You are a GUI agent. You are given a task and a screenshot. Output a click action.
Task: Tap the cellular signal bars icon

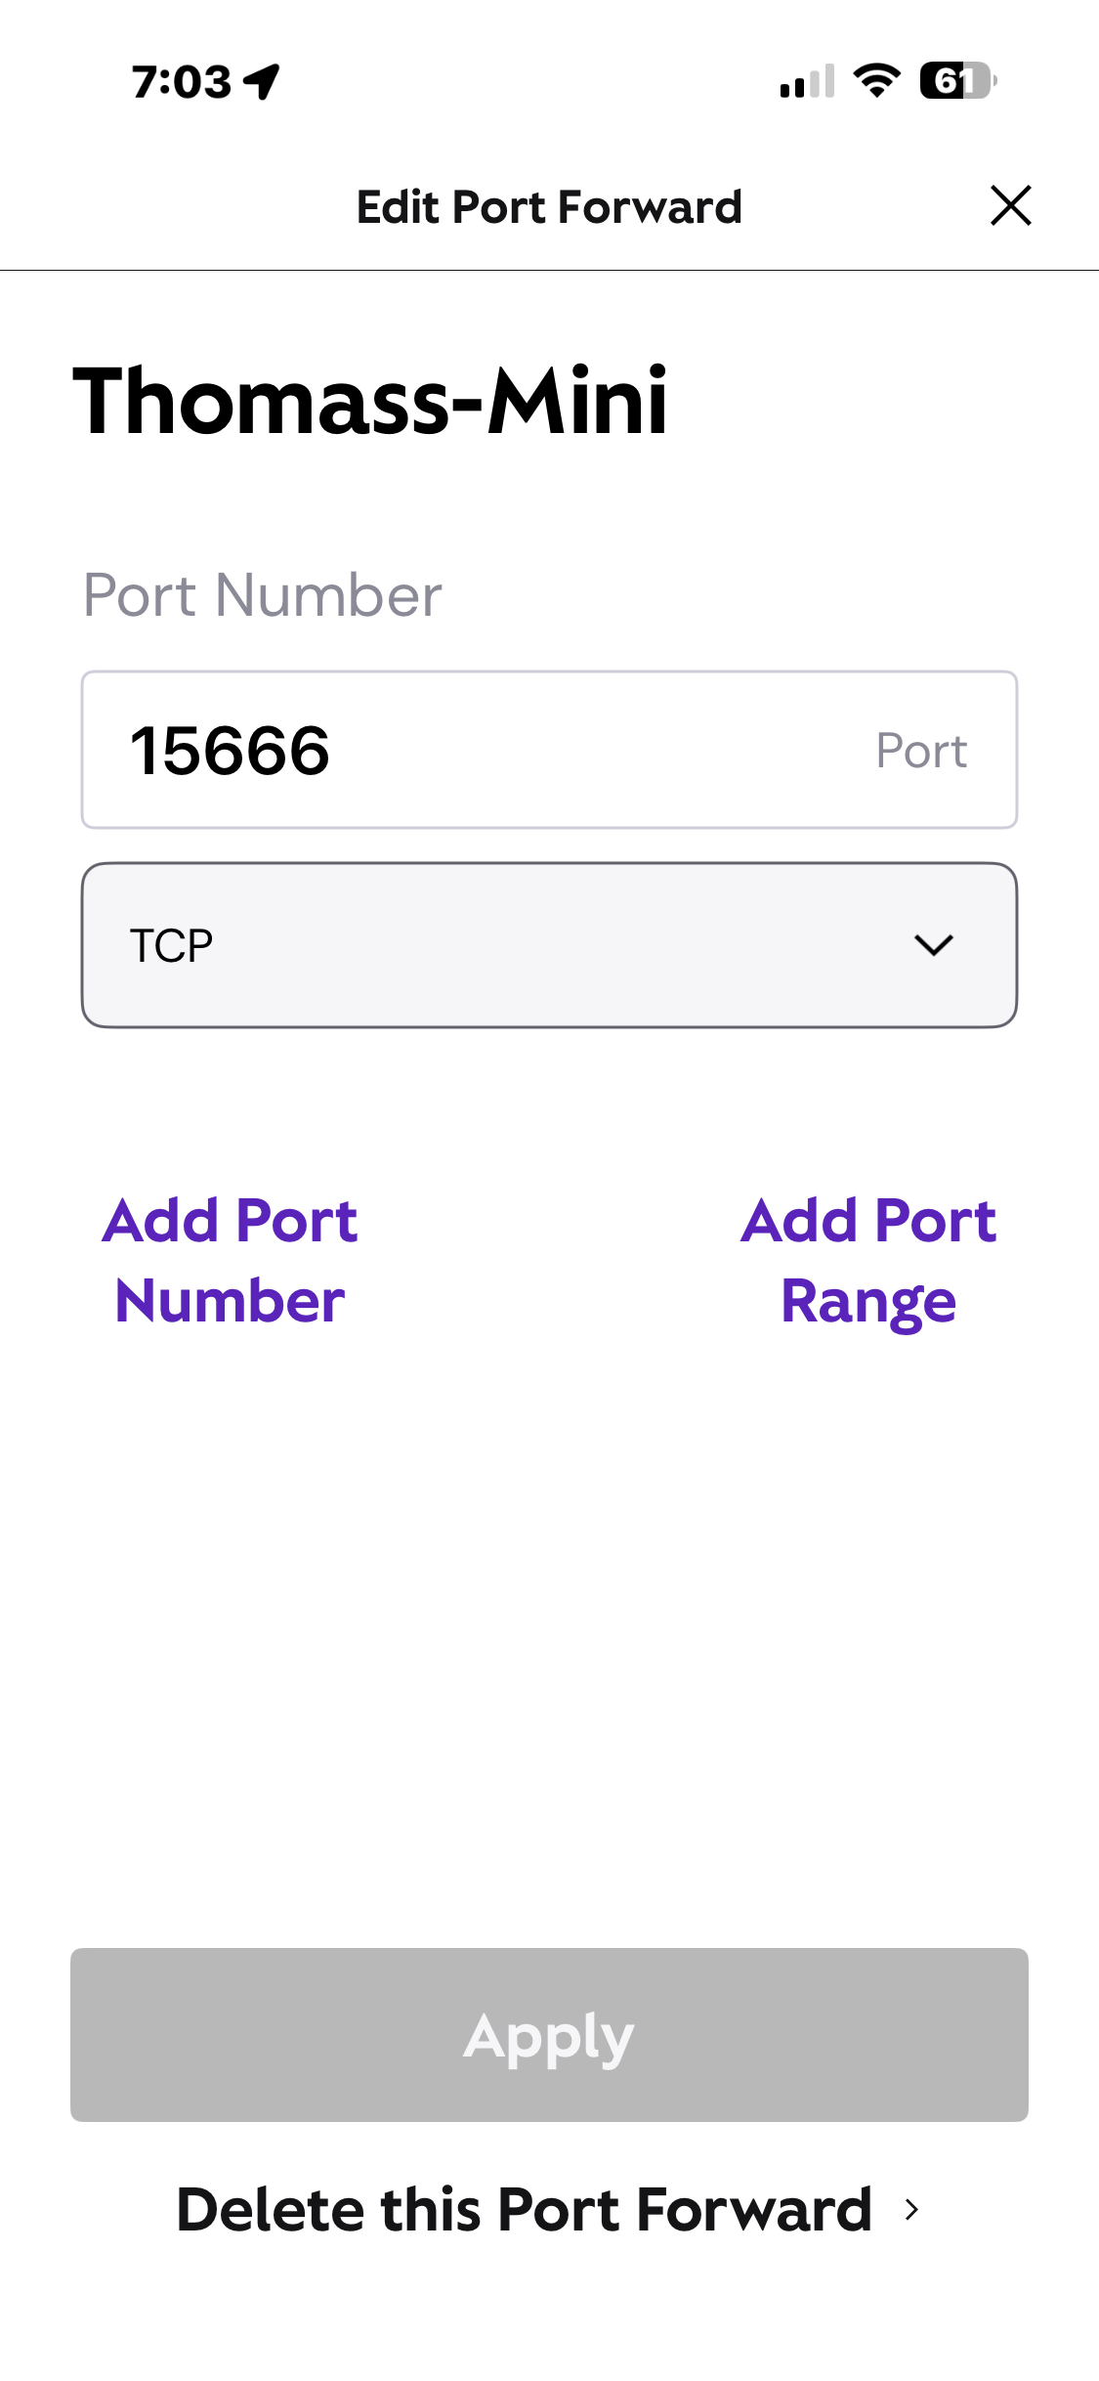(x=807, y=81)
